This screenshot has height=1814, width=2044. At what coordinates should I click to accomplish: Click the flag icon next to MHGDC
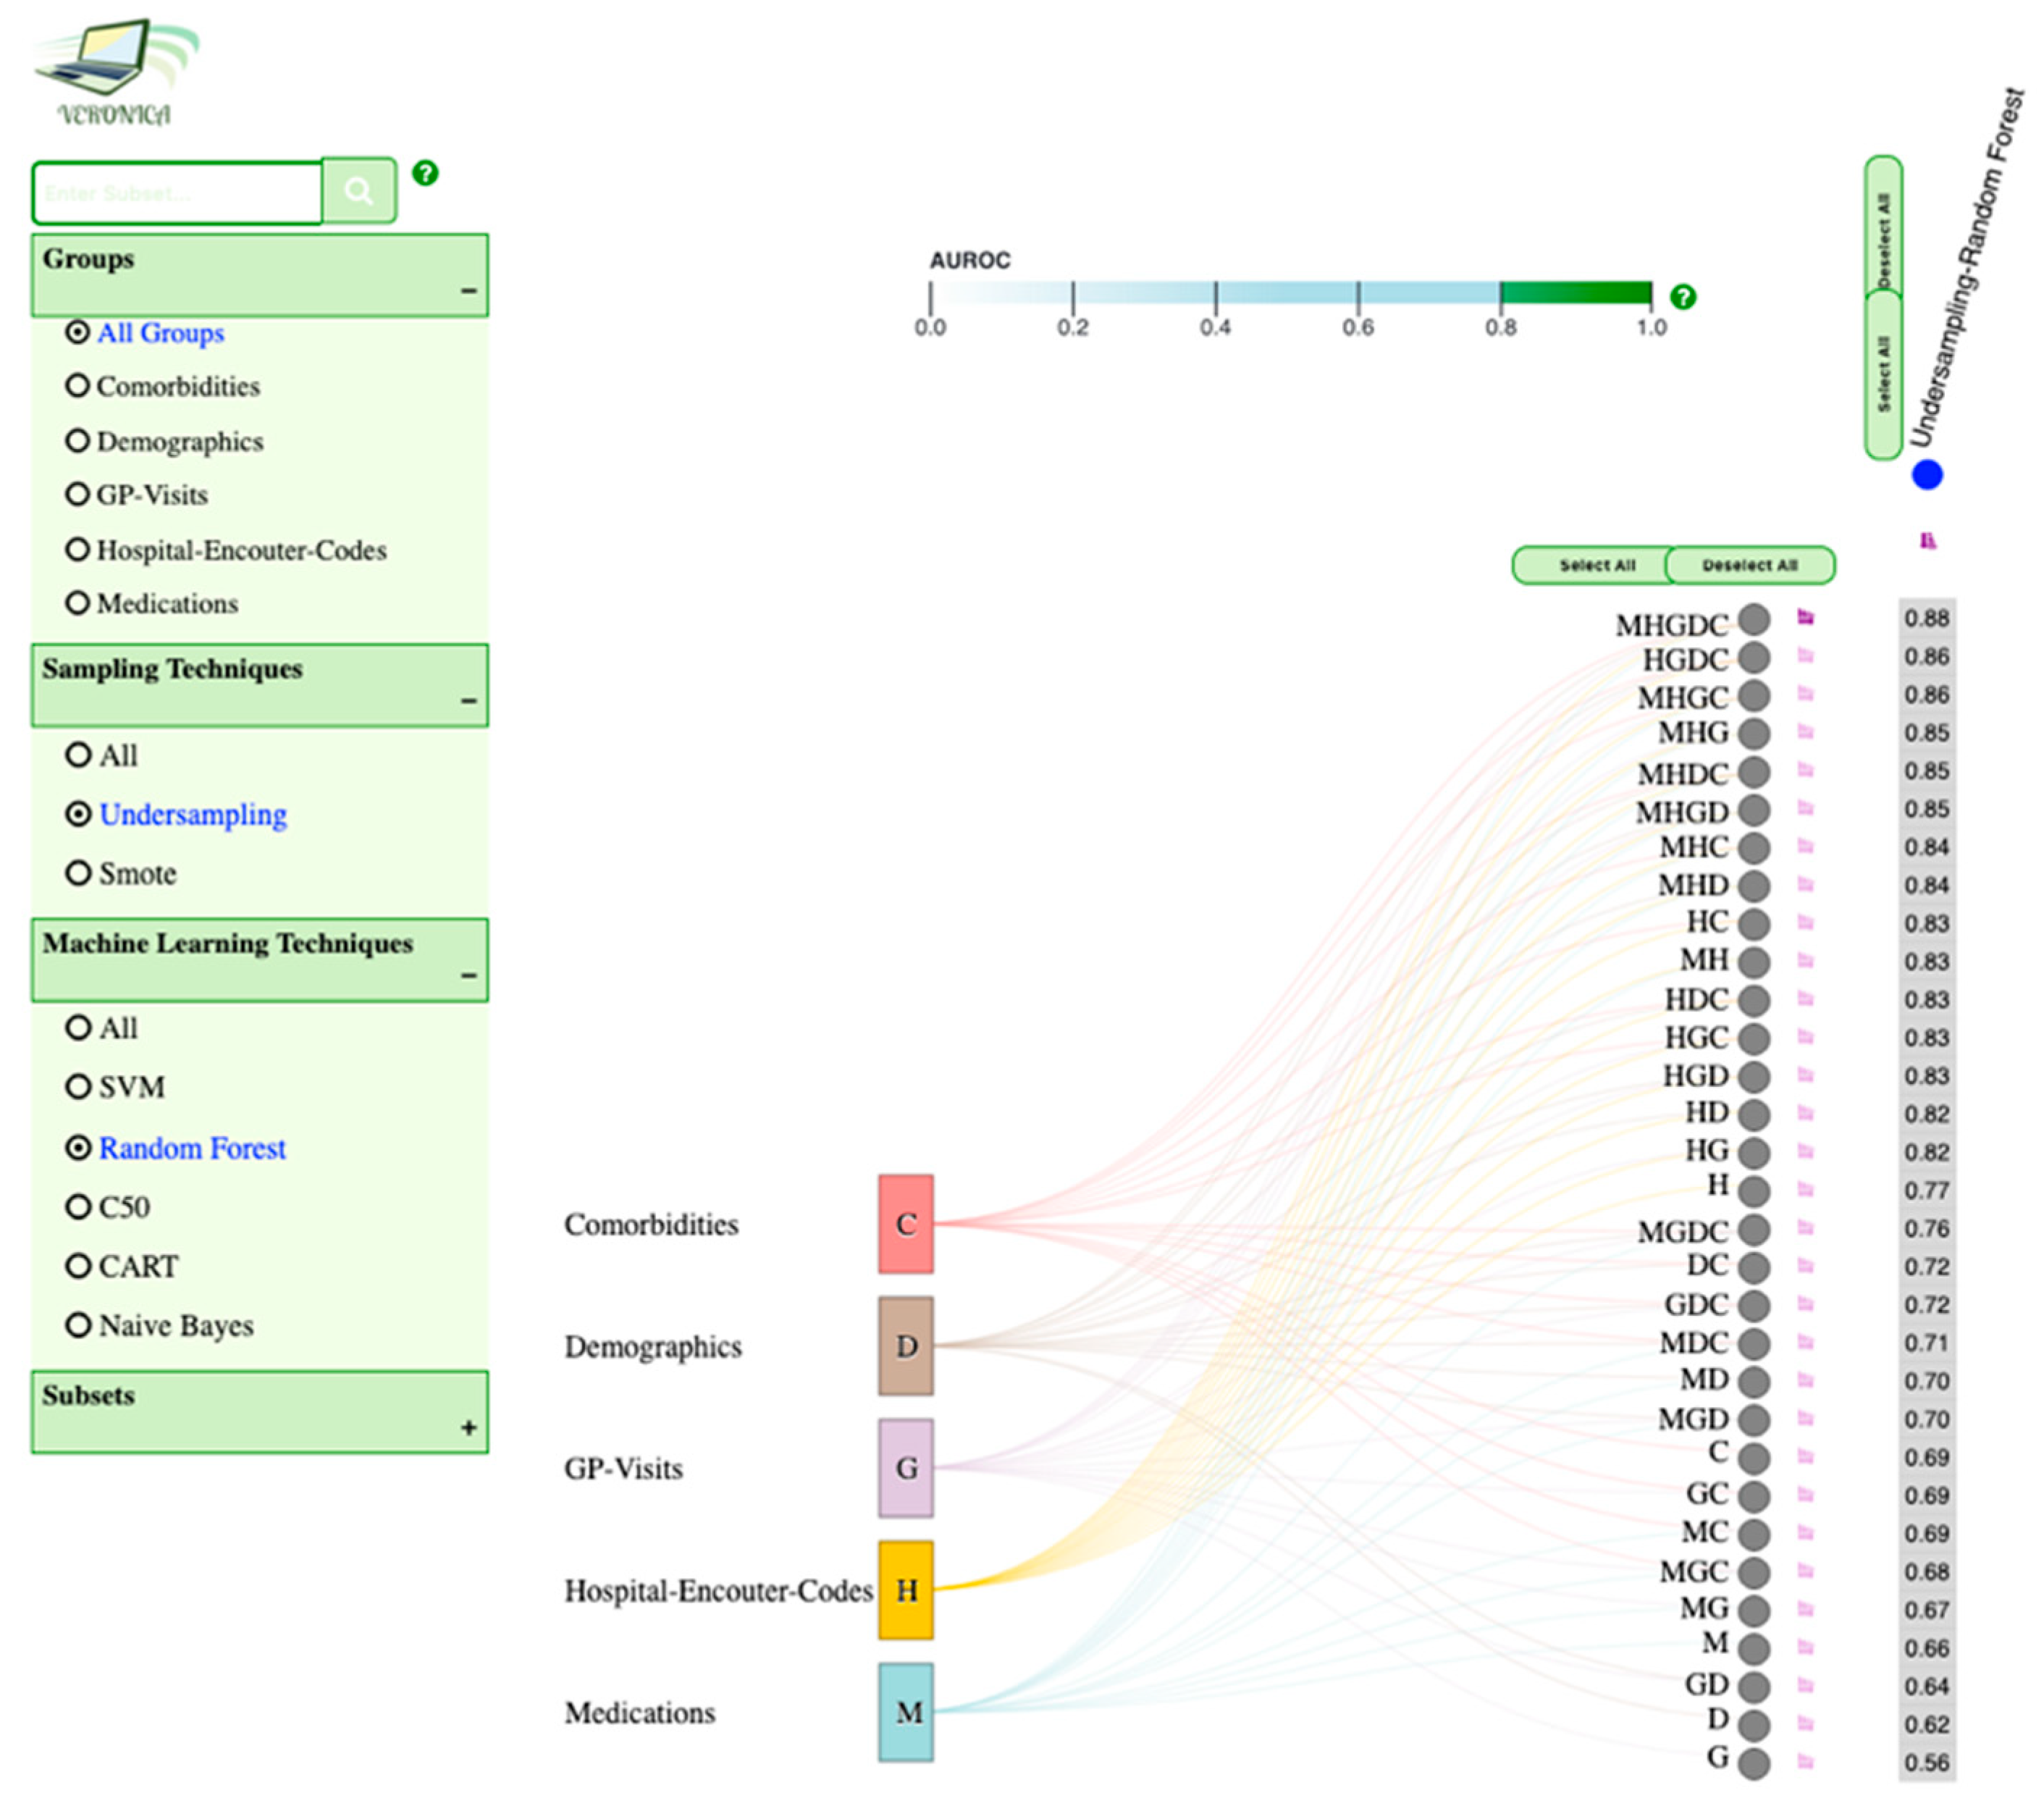coord(1805,617)
